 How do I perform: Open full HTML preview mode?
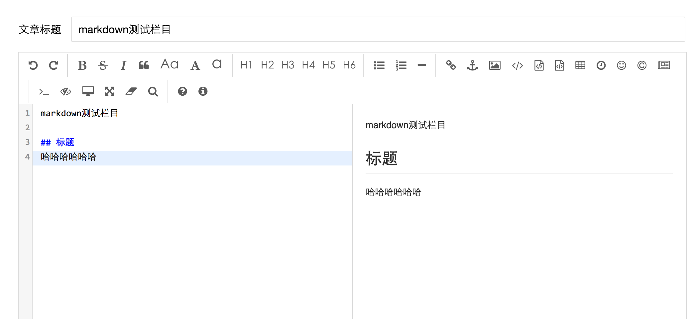[88, 91]
